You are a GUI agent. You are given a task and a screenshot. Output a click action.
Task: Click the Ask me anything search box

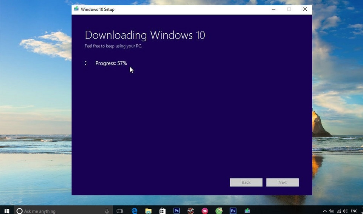(x=63, y=211)
